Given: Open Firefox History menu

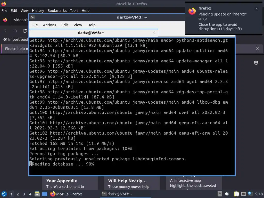Looking at the screenshot, I should 38,11.
